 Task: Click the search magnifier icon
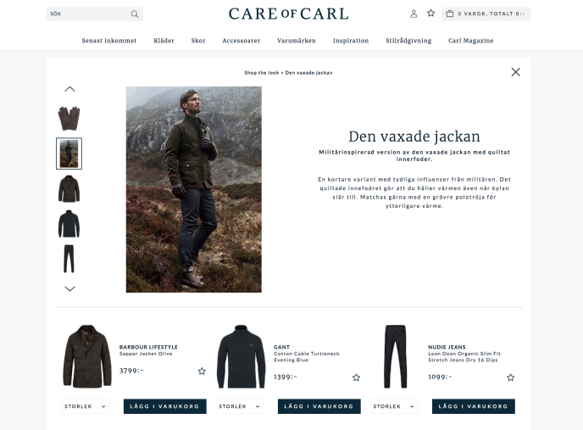tap(135, 14)
